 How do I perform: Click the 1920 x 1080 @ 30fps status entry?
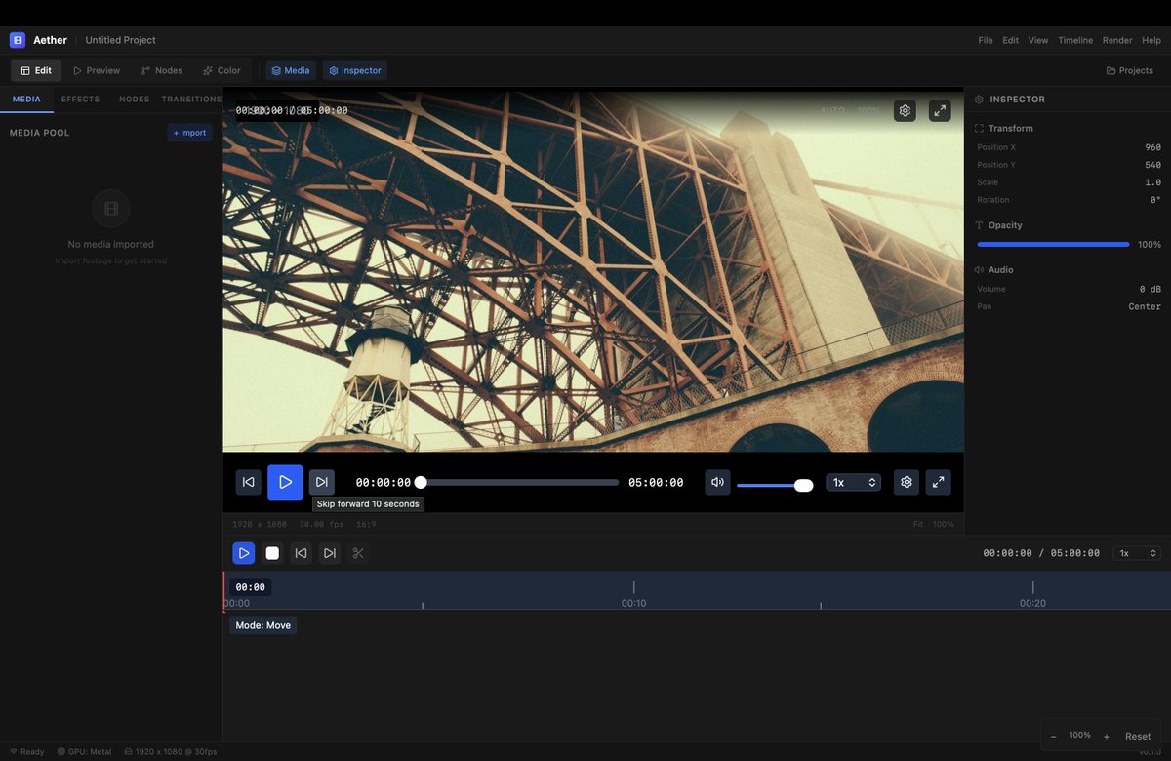pos(170,752)
